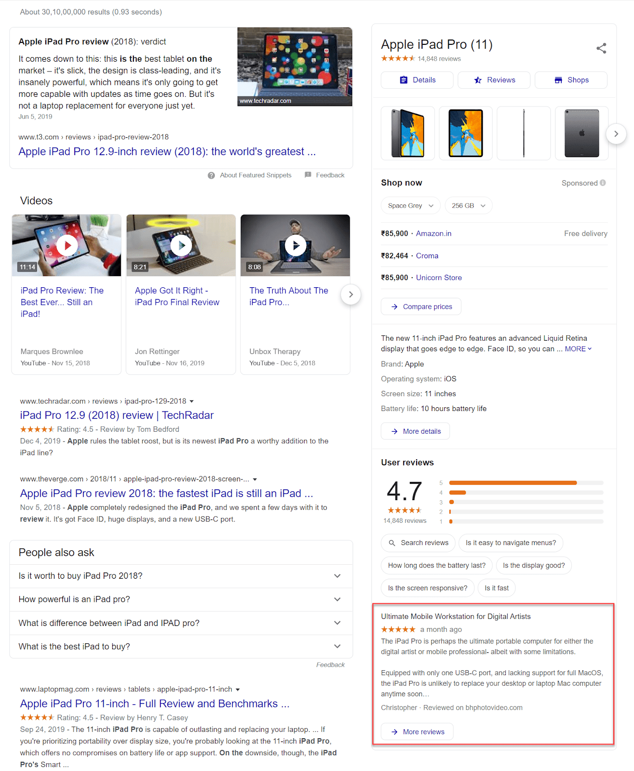Open the dropdown arrow next to techradar URL
634x771 pixels.
192,401
